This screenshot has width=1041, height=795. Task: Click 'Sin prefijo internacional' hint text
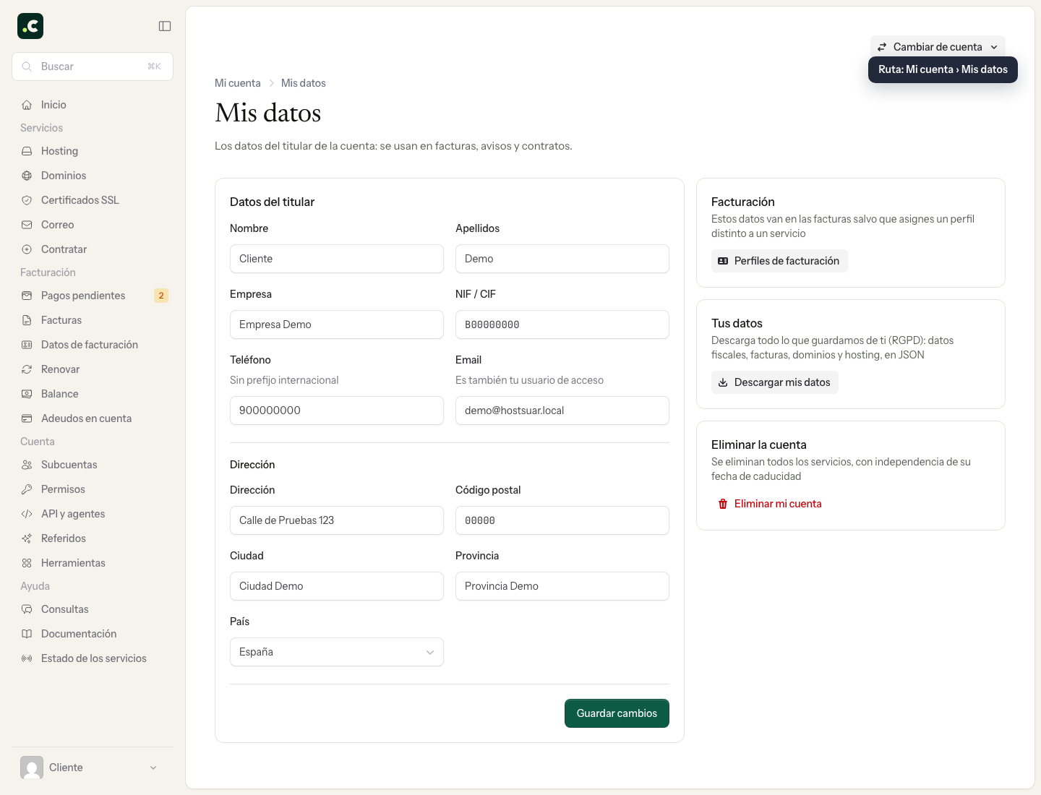pos(284,380)
